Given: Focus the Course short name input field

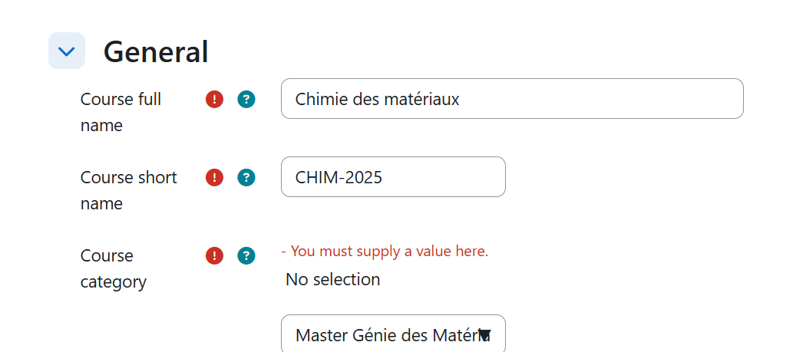Looking at the screenshot, I should [393, 176].
